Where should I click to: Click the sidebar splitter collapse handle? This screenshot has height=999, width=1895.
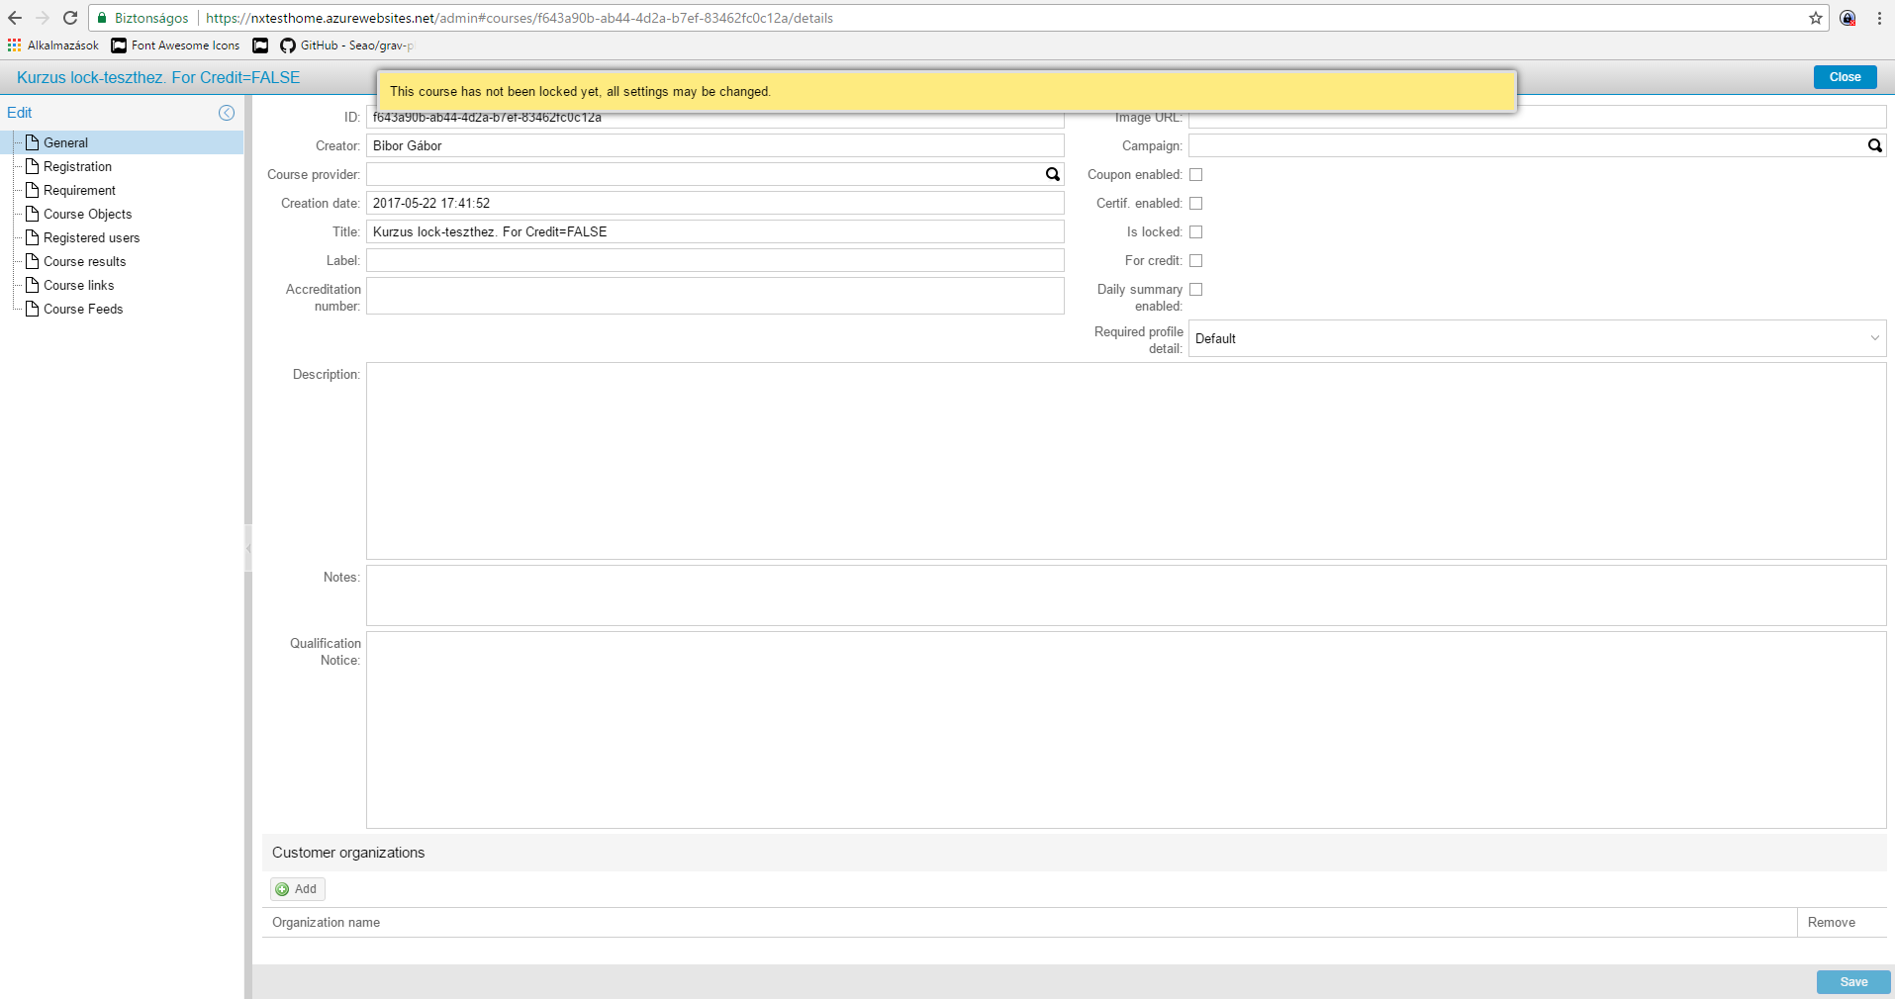(248, 547)
